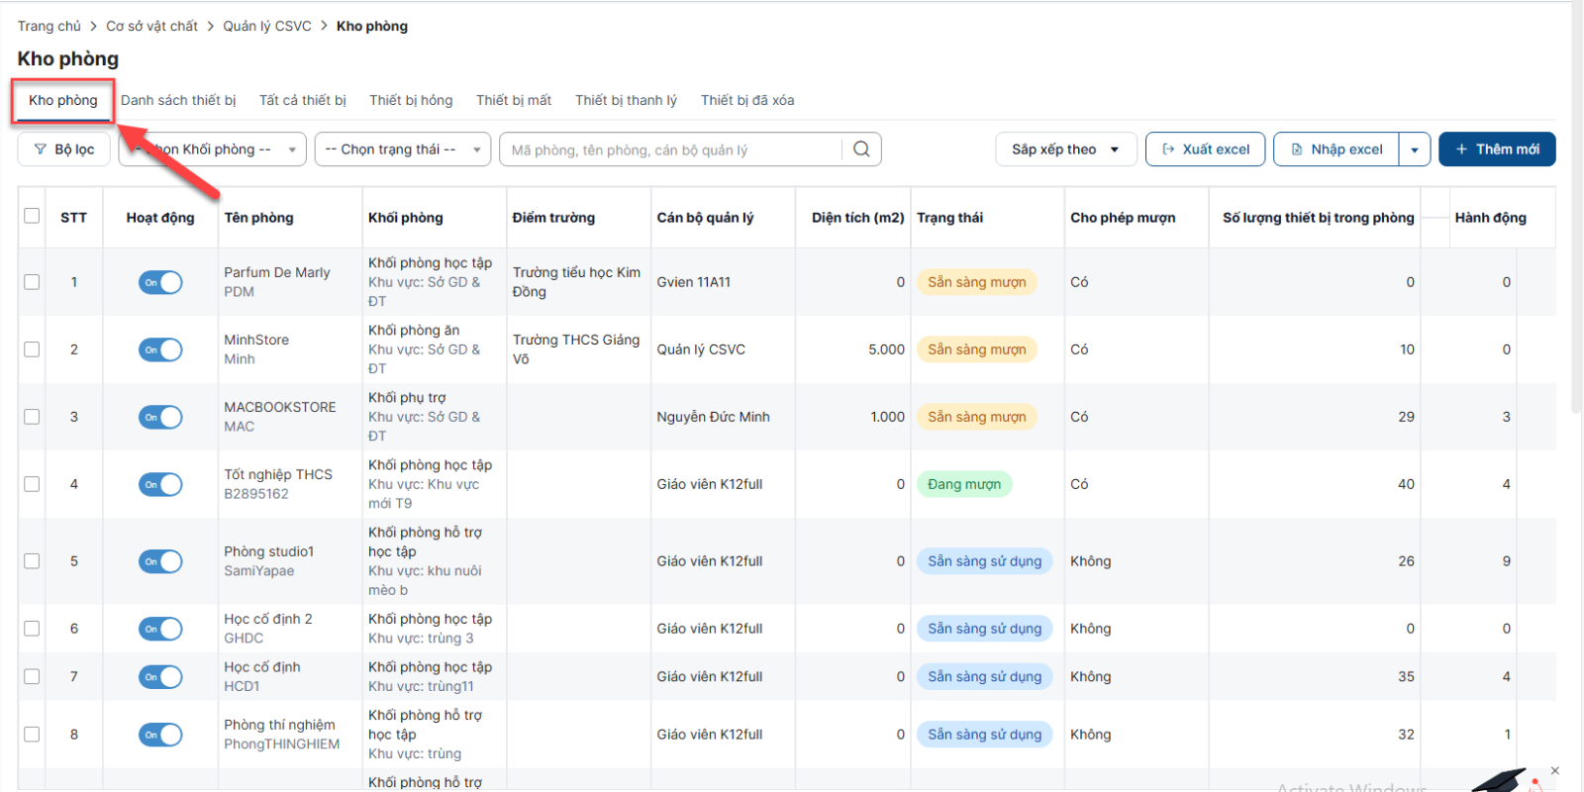Image resolution: width=1584 pixels, height=792 pixels.
Task: Tick the select-all checkbox in header
Action: (32, 216)
